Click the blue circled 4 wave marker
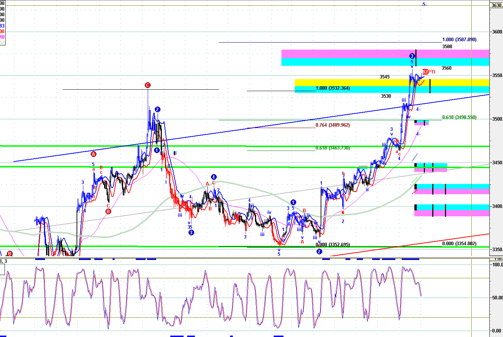The width and height of the screenshot is (503, 337). (x=214, y=177)
